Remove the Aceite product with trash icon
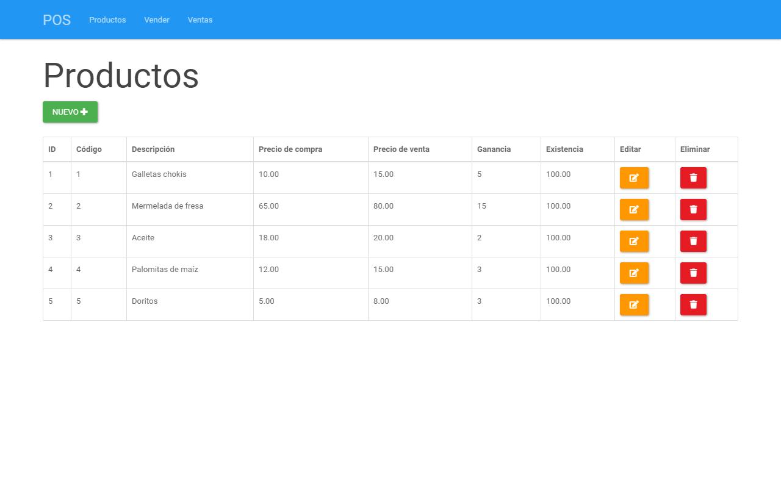This screenshot has width=781, height=488. 693,241
